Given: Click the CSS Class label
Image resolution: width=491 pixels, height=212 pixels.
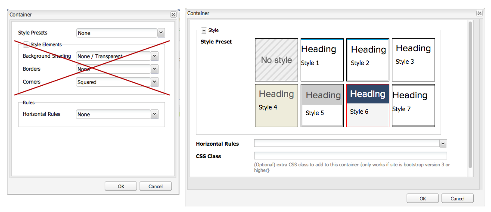Looking at the screenshot, I should (208, 156).
